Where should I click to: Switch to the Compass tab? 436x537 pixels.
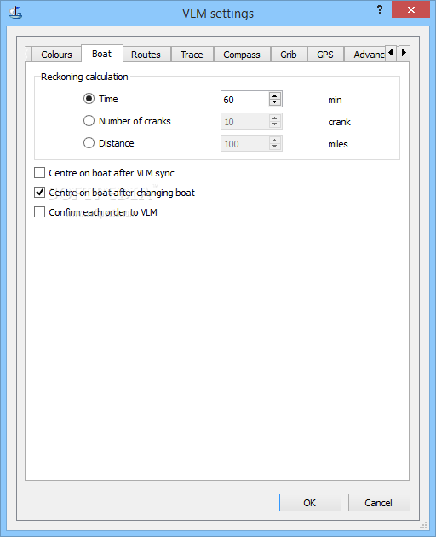click(242, 55)
